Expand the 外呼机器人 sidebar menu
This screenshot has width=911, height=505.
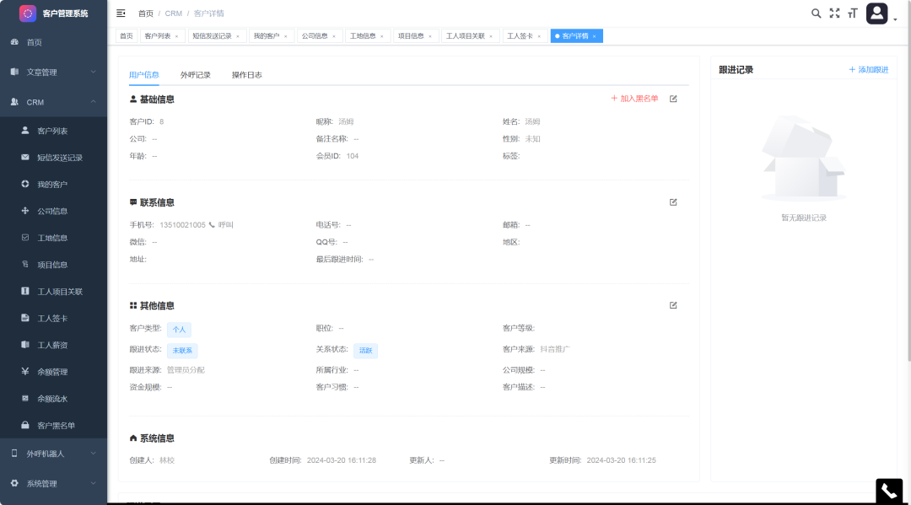tap(53, 454)
